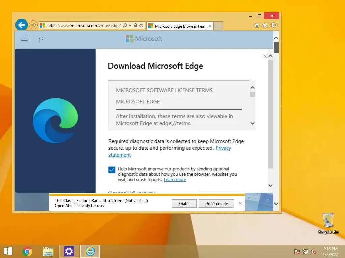The width and height of the screenshot is (345, 258).
Task: Click the dialog vertical scrollbar thumb
Action: coord(271,114)
